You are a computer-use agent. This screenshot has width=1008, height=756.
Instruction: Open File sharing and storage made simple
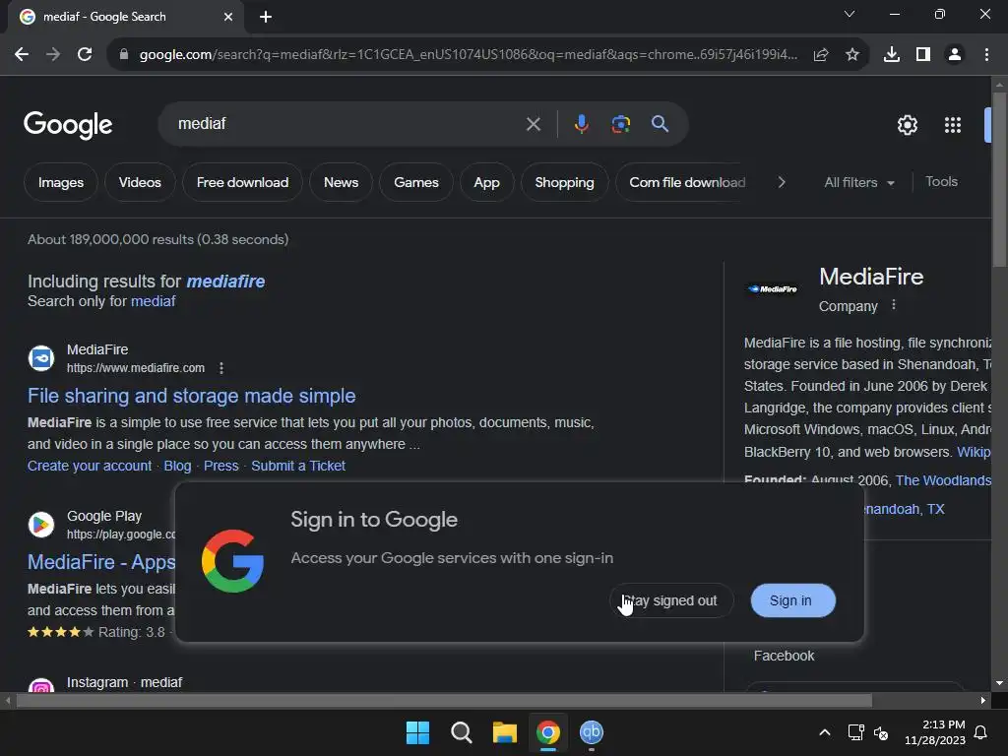click(192, 396)
